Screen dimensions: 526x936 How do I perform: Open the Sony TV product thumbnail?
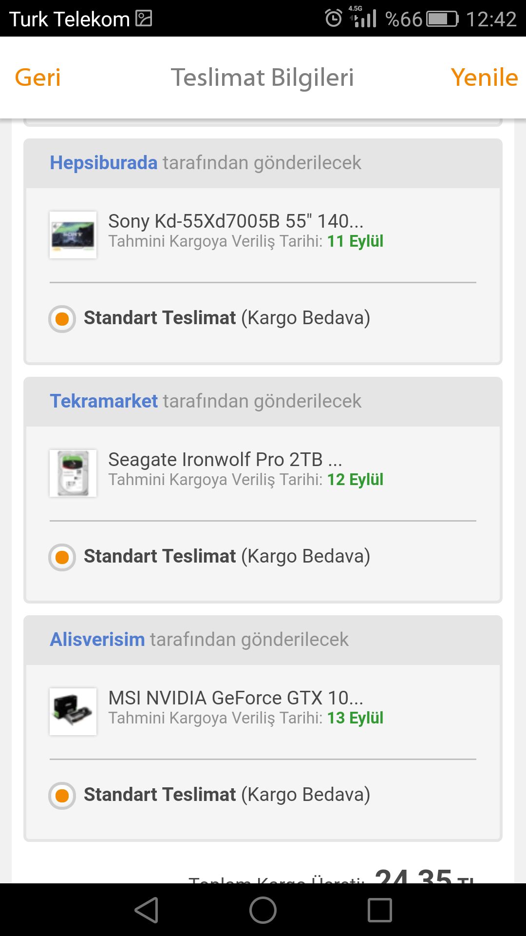coord(73,234)
